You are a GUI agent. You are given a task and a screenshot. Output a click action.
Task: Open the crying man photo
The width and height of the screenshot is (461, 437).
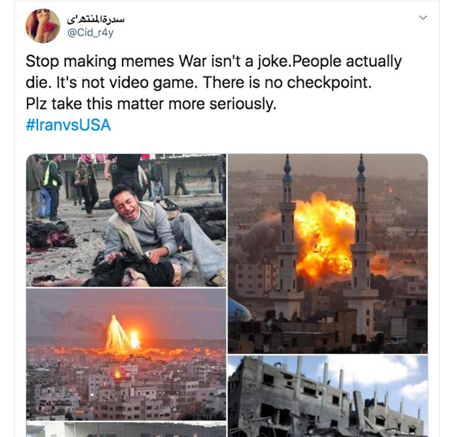[x=126, y=220]
